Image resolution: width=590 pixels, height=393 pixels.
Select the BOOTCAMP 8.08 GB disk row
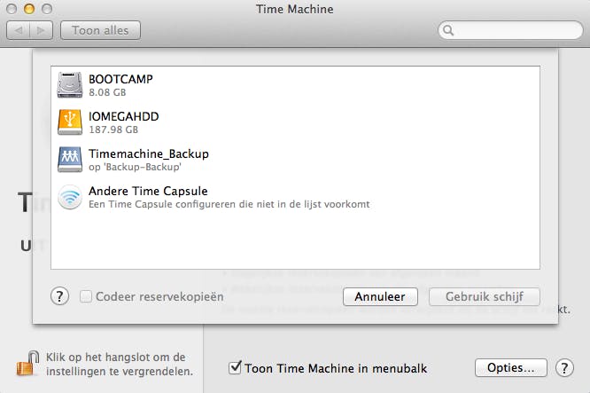point(266,84)
